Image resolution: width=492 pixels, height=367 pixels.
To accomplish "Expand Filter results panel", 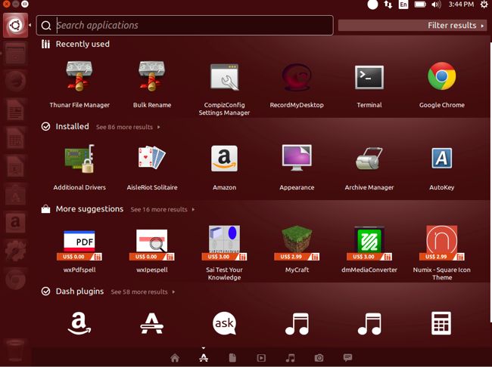I will pyautogui.click(x=413, y=26).
